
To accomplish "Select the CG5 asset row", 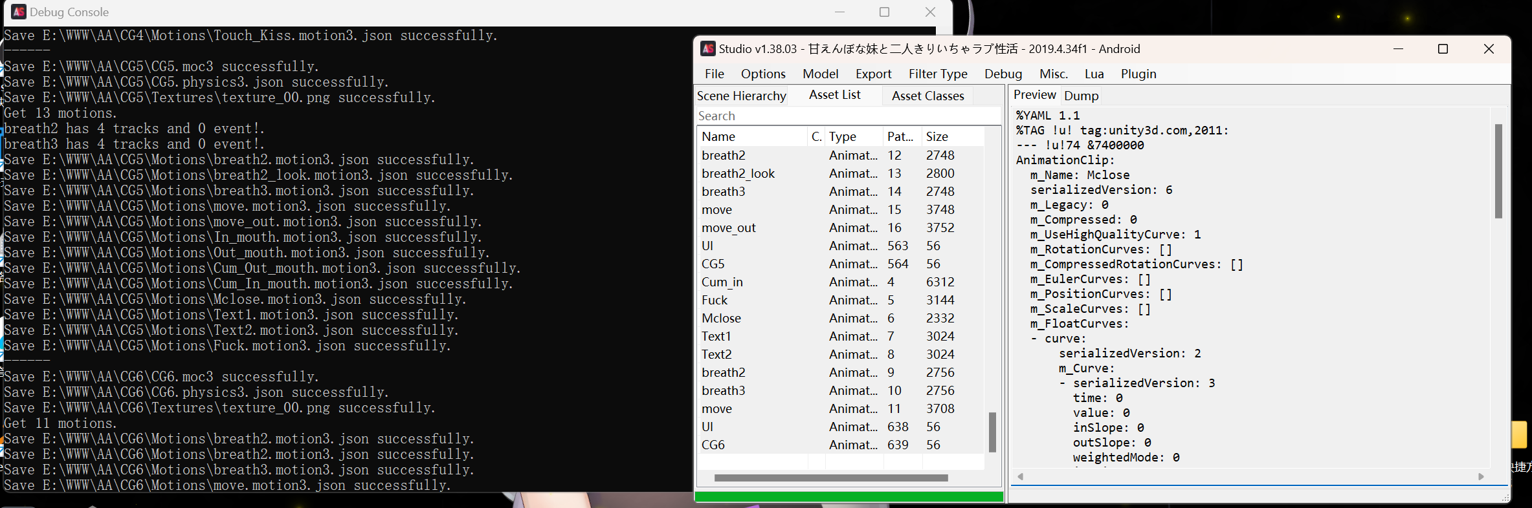I will point(840,264).
